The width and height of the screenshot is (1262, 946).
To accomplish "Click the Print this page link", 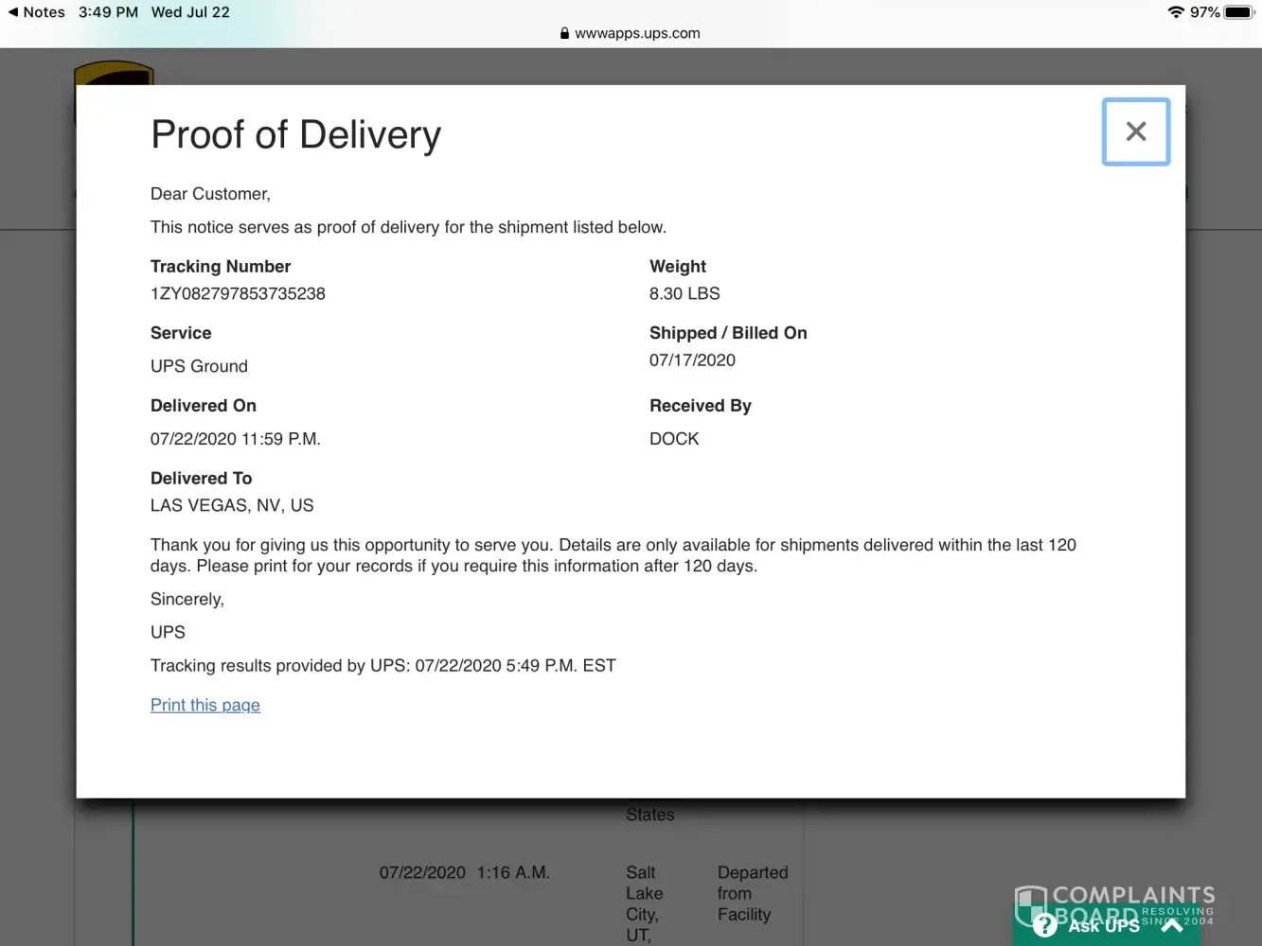I will (x=205, y=705).
